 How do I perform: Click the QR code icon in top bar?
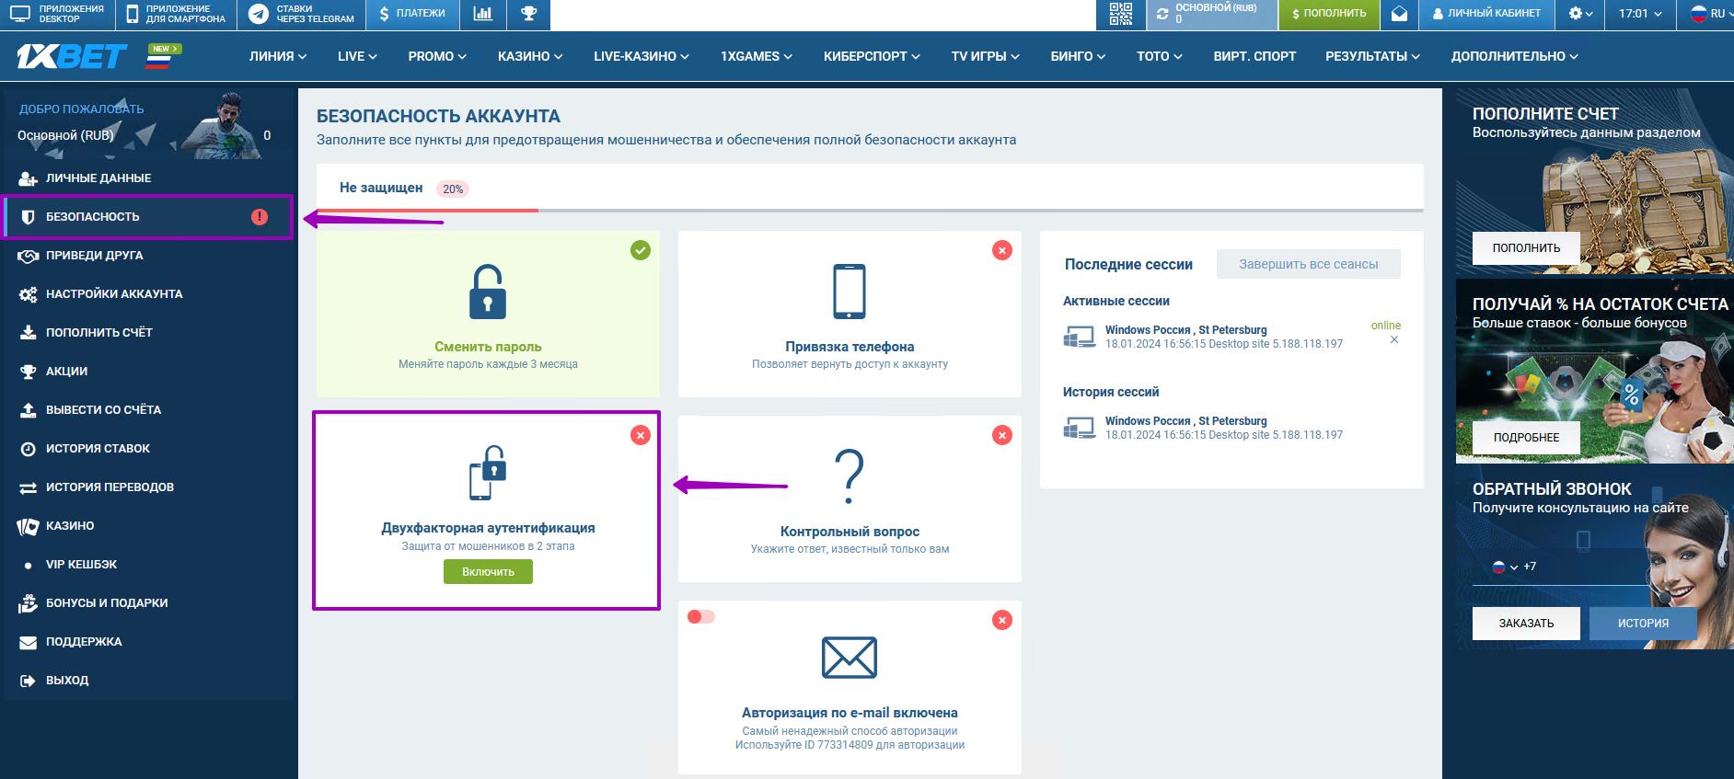1120,14
